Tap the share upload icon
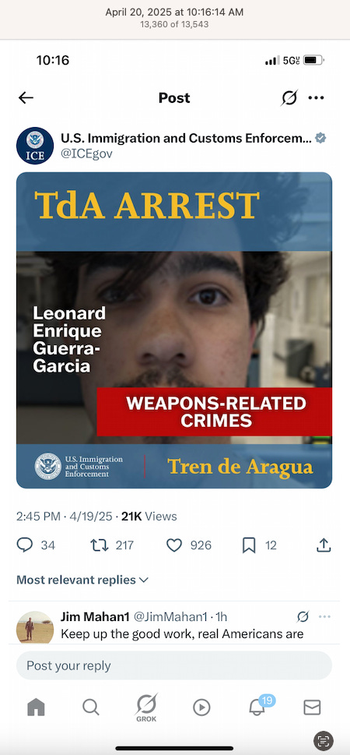Image resolution: width=350 pixels, height=755 pixels. point(324,545)
